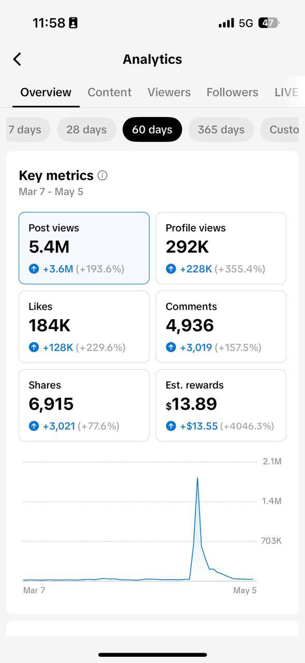Tap the 292K profile views value

tap(187, 247)
